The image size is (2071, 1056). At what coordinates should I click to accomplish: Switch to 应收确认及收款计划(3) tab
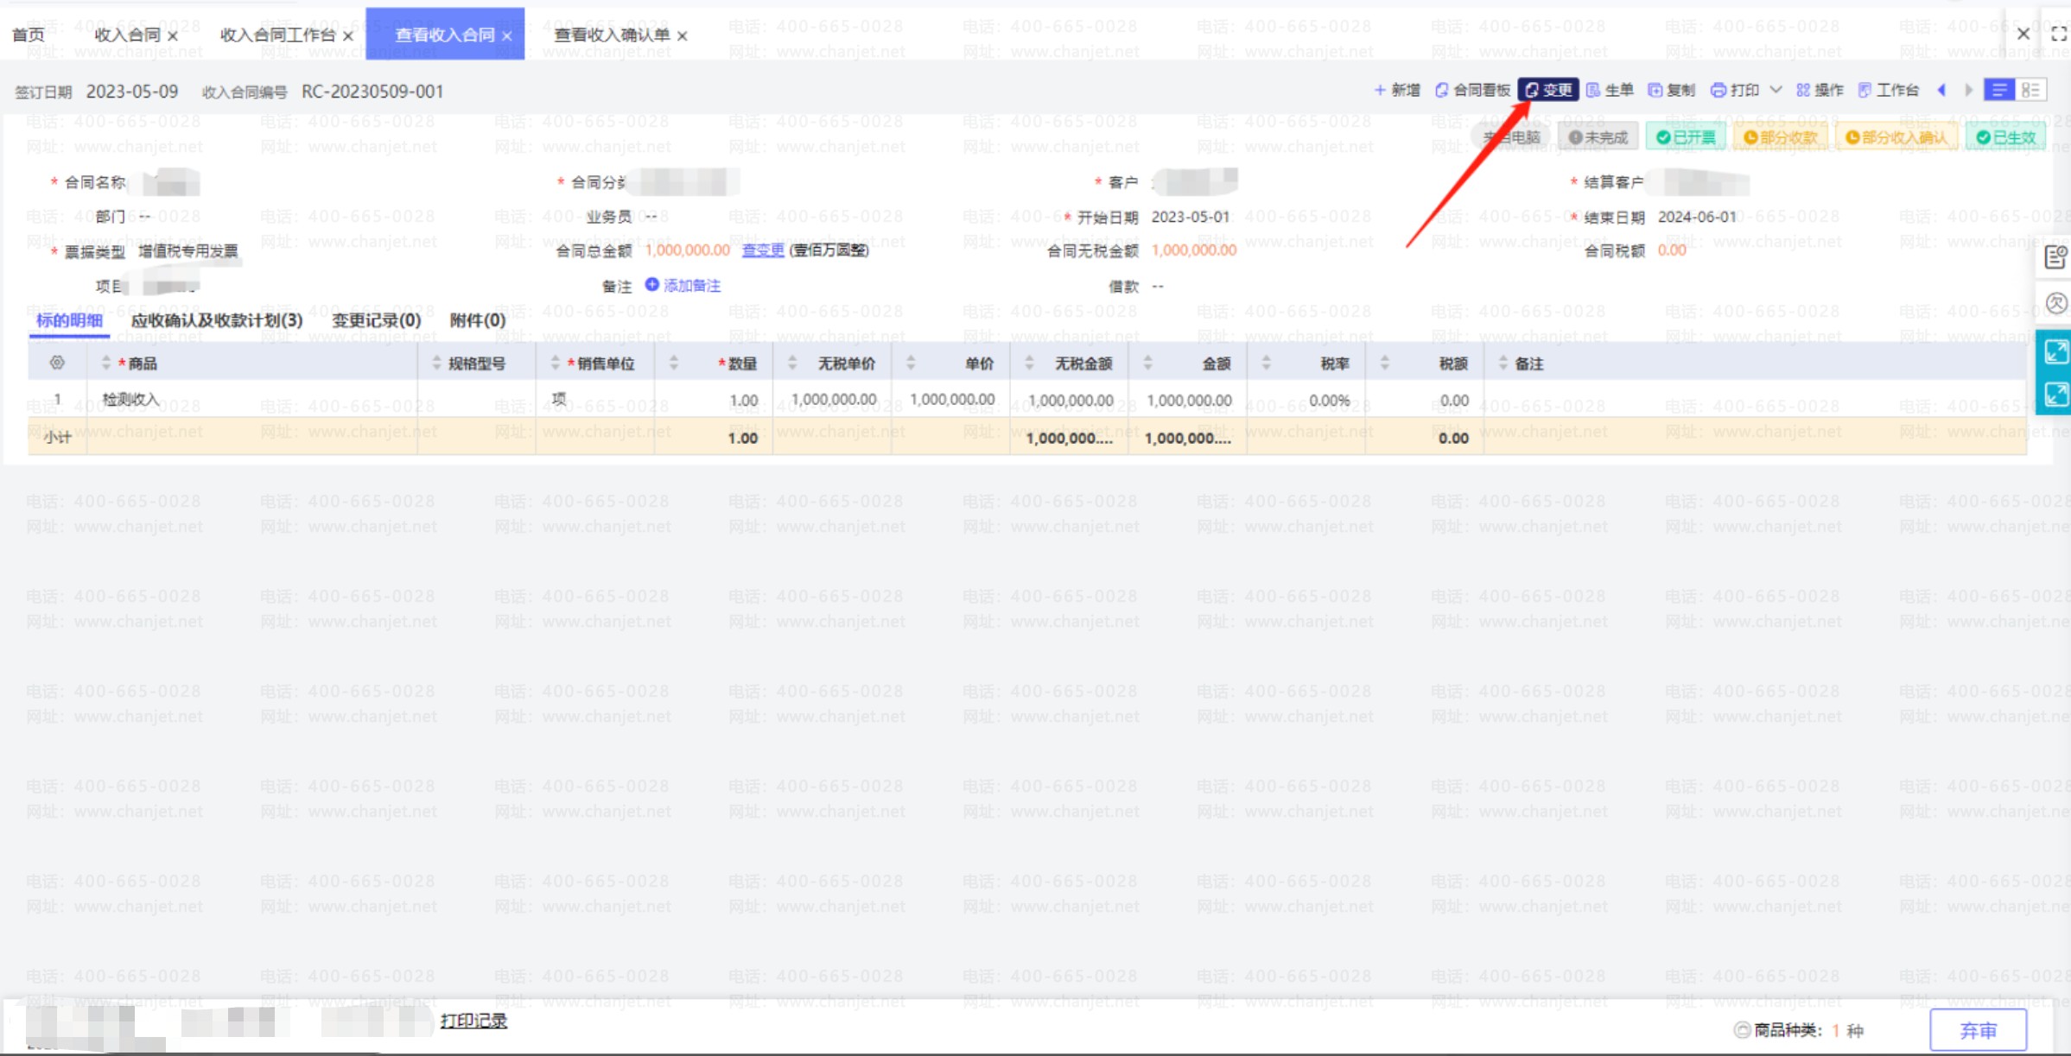[217, 320]
